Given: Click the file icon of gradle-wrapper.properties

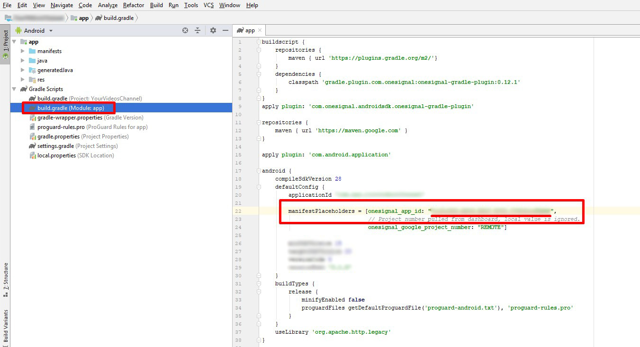Looking at the screenshot, I should pos(32,117).
